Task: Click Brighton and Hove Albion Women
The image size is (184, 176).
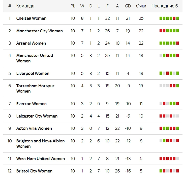Action: coord(40,143)
